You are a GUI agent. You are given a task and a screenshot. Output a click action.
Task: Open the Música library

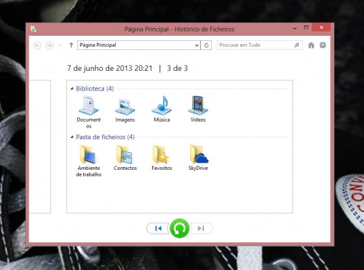point(162,109)
